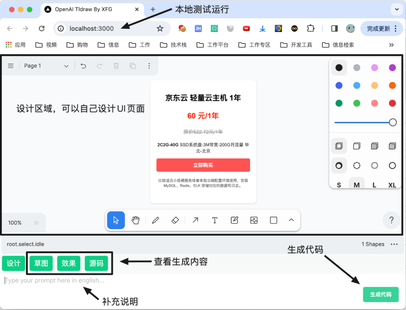The width and height of the screenshot is (406, 310).
Task: Open the help question mark button
Action: [x=391, y=220]
